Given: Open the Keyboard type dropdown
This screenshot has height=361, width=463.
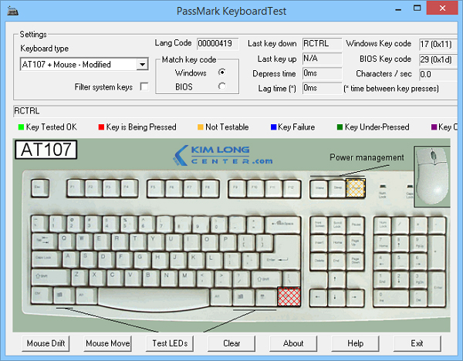Looking at the screenshot, I should click(141, 65).
